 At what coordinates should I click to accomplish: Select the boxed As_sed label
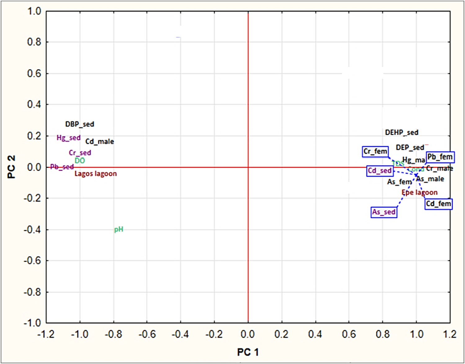click(x=384, y=212)
